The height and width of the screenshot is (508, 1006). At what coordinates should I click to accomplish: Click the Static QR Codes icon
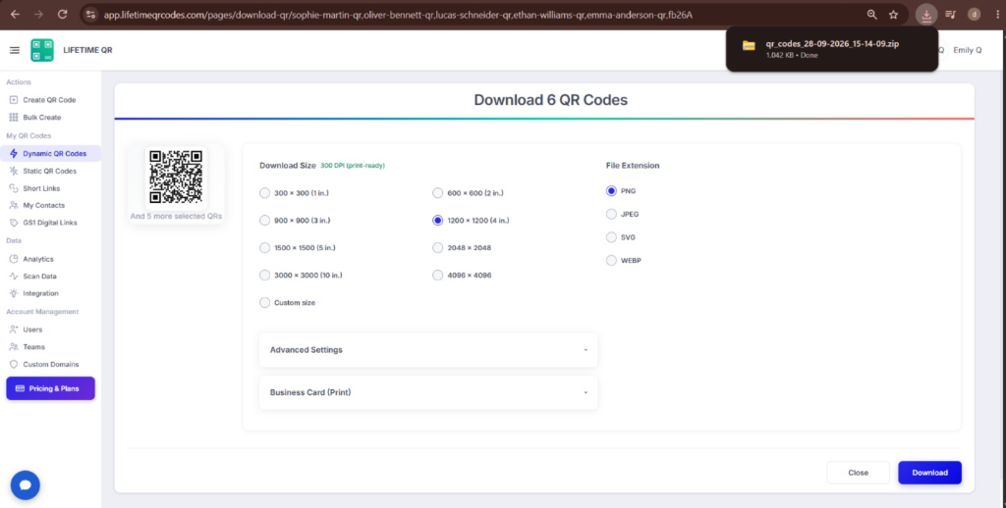14,171
